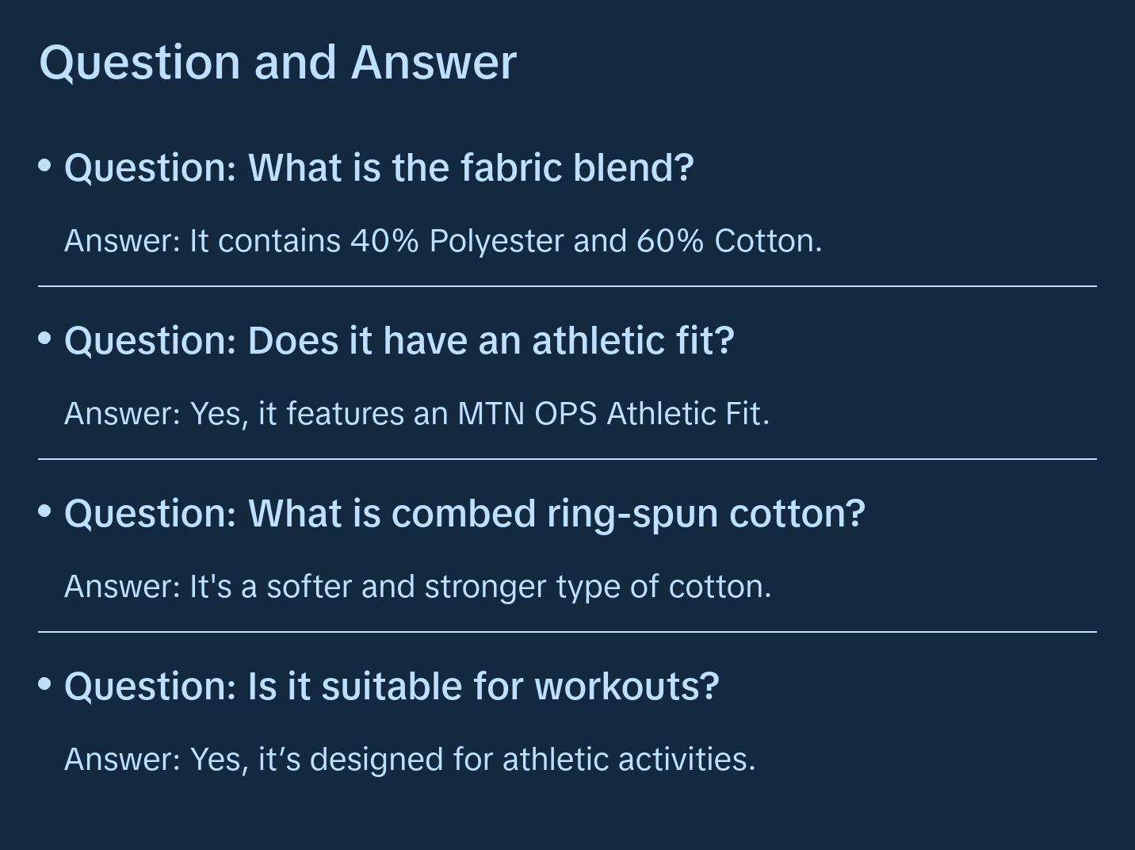Click the word "workouts?" in the last question

[x=627, y=687]
